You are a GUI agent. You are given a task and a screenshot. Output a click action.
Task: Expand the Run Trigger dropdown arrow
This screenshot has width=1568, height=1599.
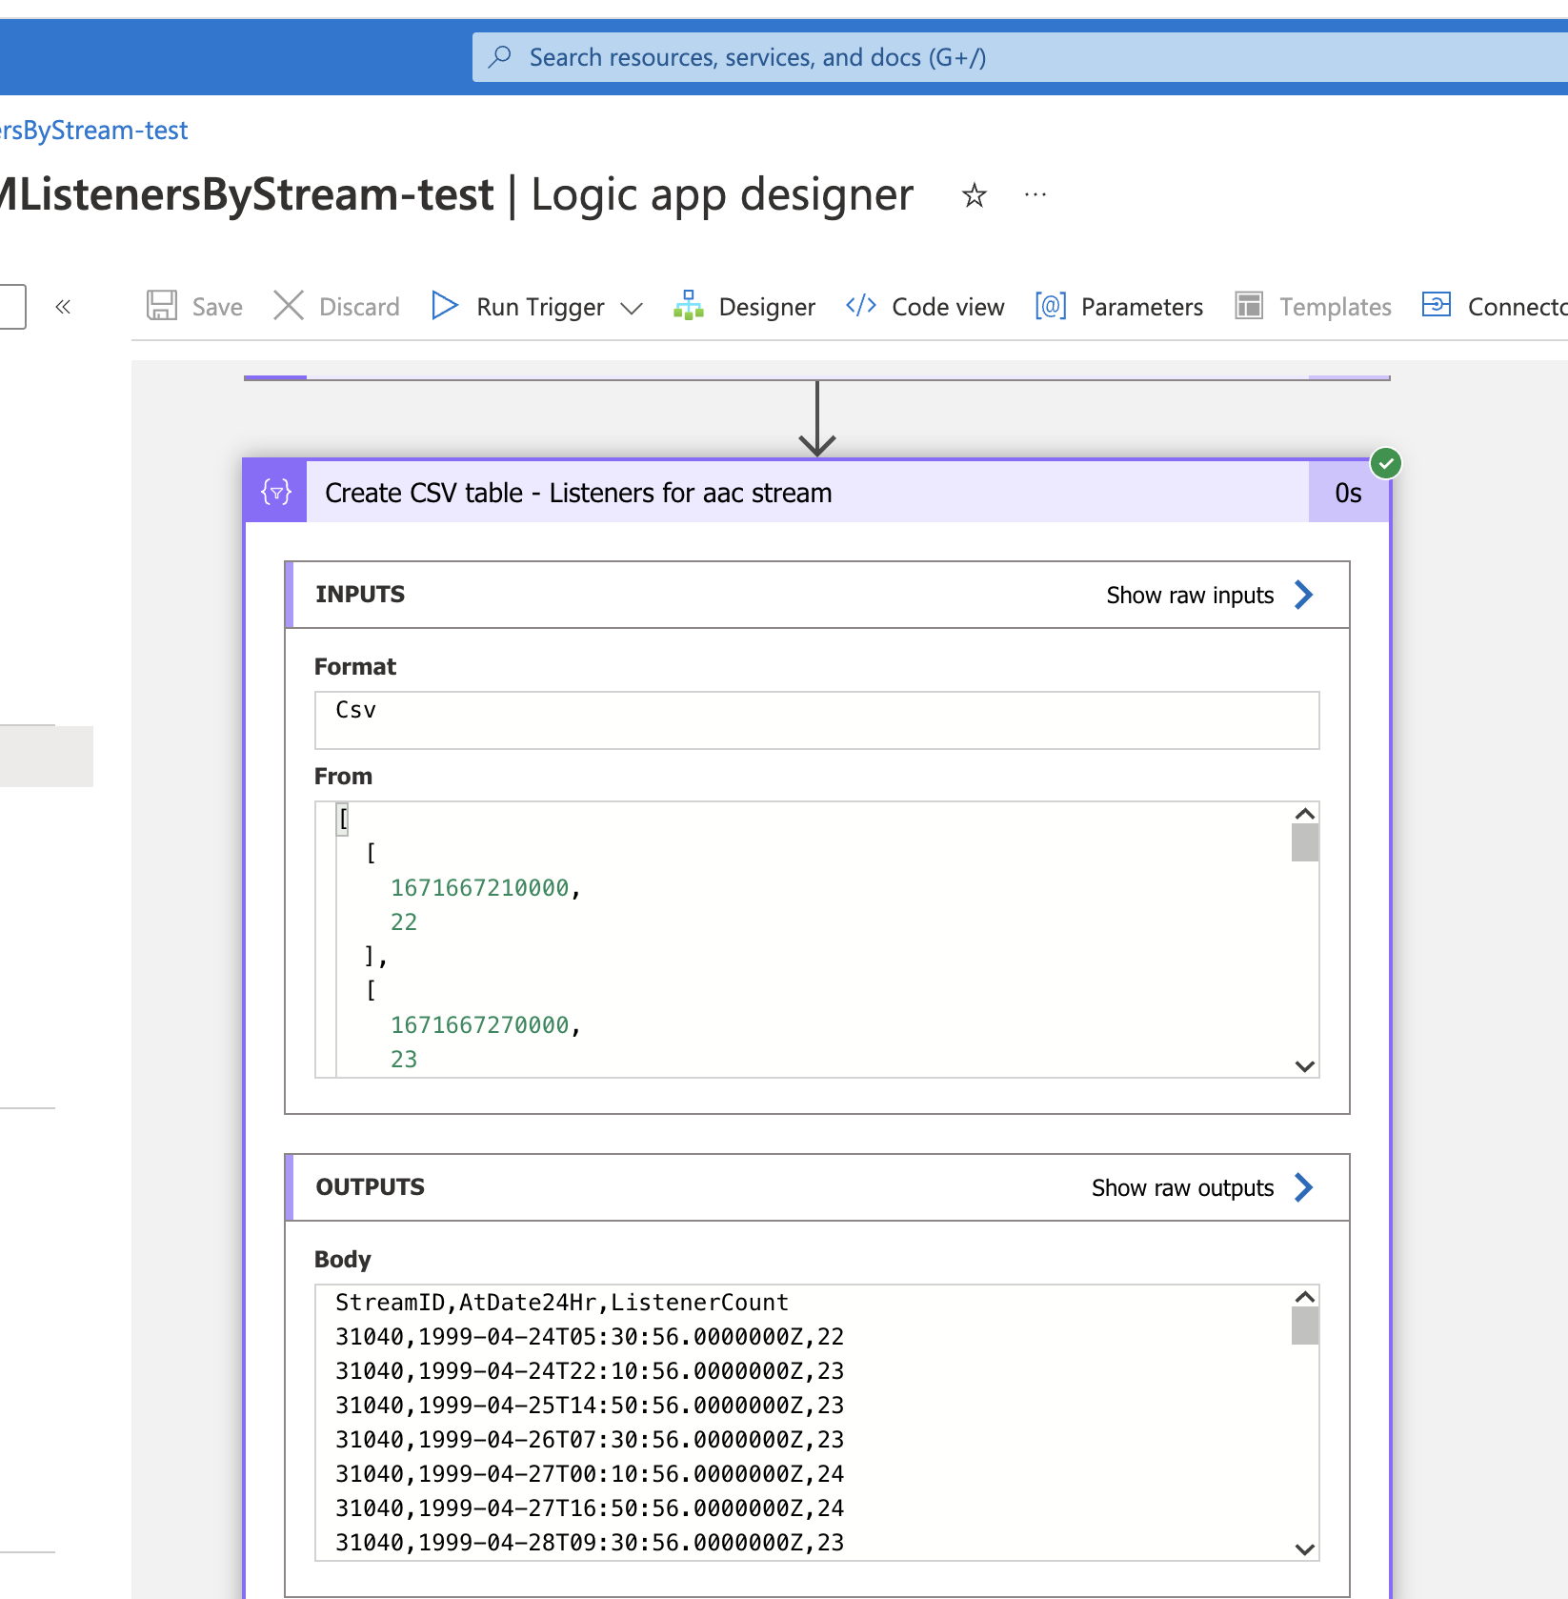click(x=632, y=308)
